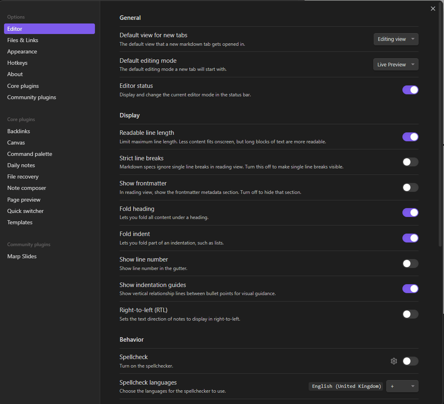Image resolution: width=444 pixels, height=404 pixels.
Task: Open the add spellcheck language dropdown
Action: click(402, 386)
